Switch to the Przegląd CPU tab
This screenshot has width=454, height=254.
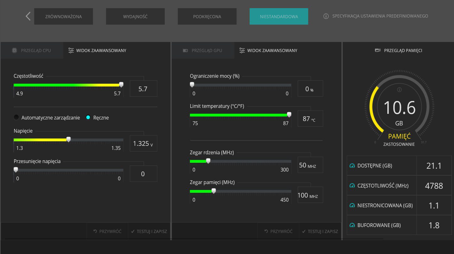tap(32, 50)
